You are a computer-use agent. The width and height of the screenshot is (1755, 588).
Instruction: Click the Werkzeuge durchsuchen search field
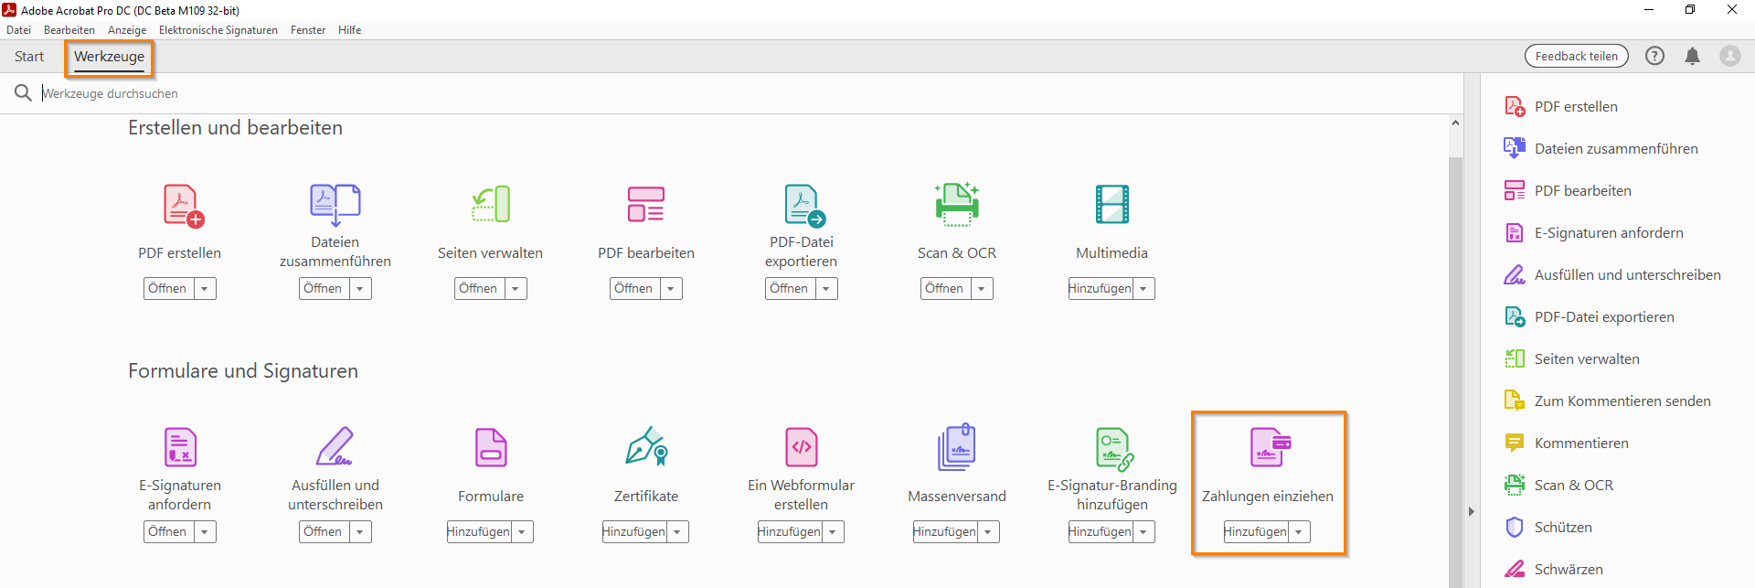[x=731, y=93]
